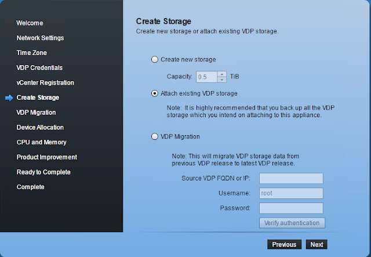Proceed with the Next button
Screen dimensions: 371x257
coord(317,244)
